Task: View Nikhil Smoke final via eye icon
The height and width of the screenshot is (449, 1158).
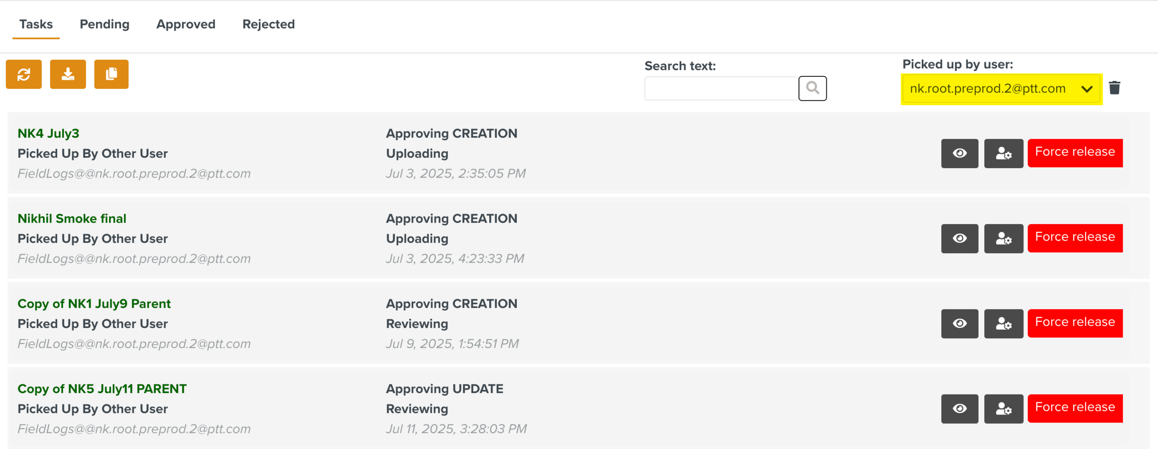Action: click(959, 238)
